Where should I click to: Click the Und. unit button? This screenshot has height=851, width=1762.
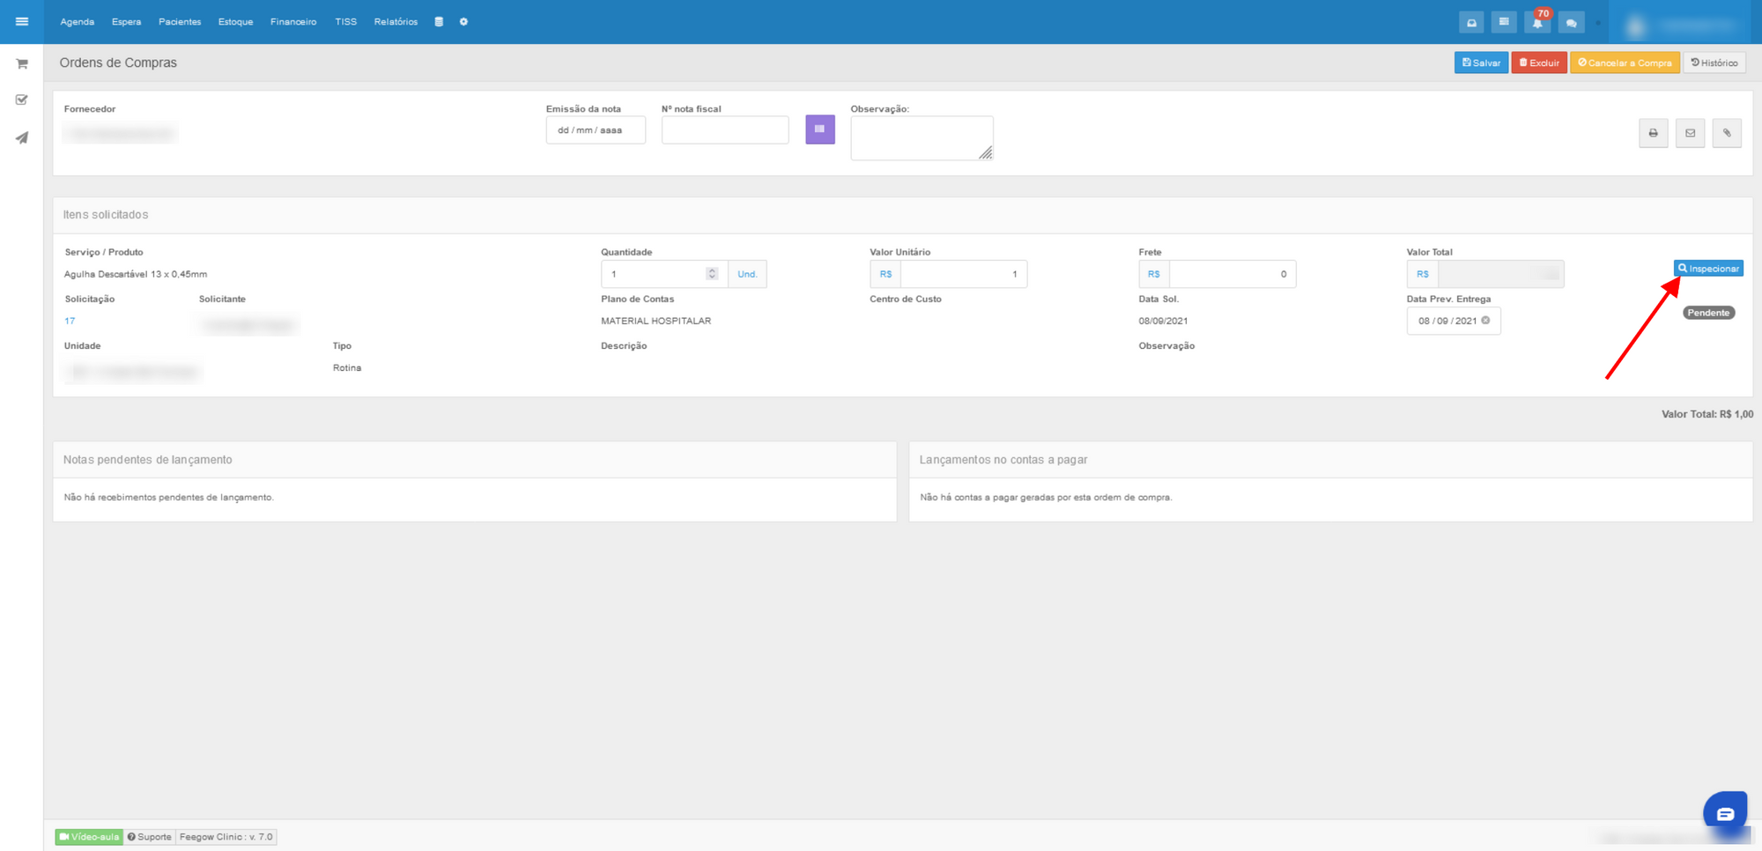747,274
